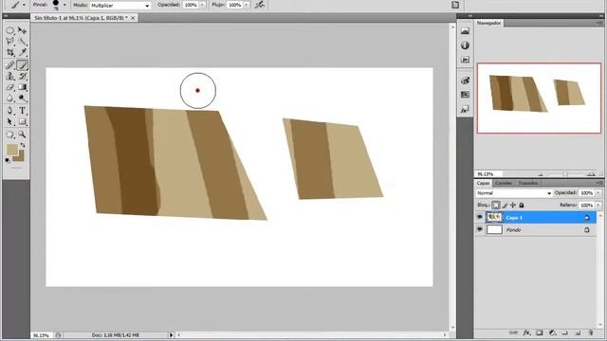Open the layer Opacidad arrow
Screen dimensions: 607x341
pyautogui.click(x=598, y=193)
